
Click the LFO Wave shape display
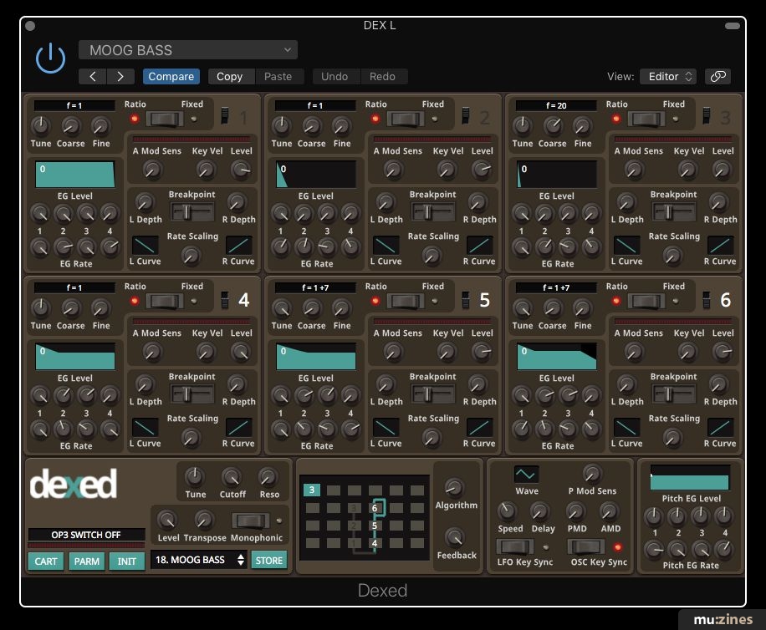[x=526, y=474]
